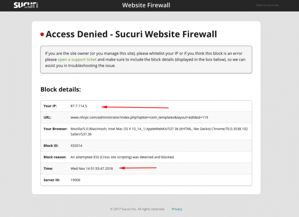Follow the "open a support ticket" link

click(77, 59)
